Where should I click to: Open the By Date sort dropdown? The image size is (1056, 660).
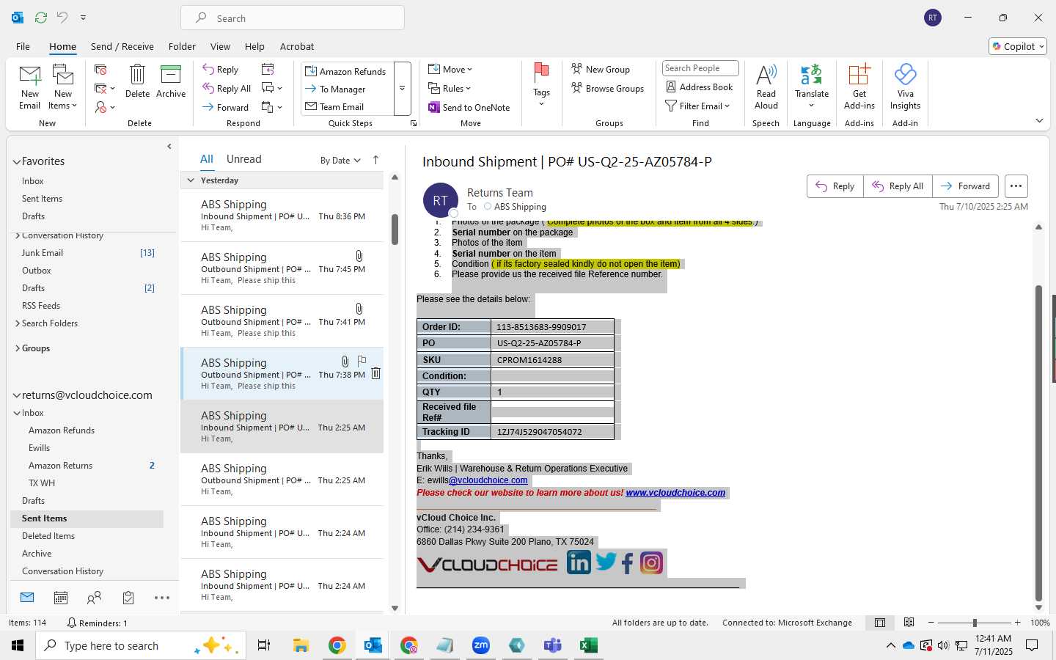click(x=341, y=161)
